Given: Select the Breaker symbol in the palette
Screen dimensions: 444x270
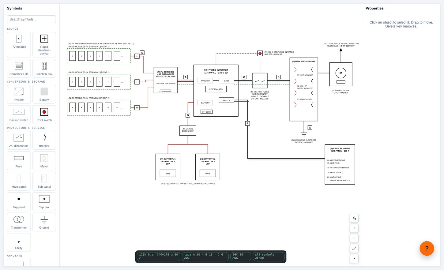Looking at the screenshot, I should tap(44, 140).
